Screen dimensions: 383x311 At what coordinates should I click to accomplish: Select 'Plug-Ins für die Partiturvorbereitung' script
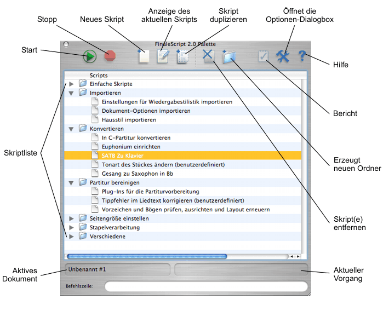[x=150, y=192]
